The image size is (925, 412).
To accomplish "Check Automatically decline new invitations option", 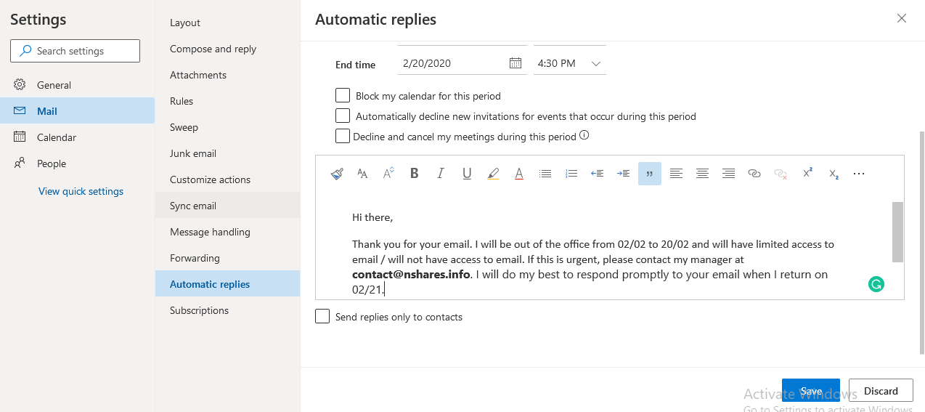I will click(343, 116).
